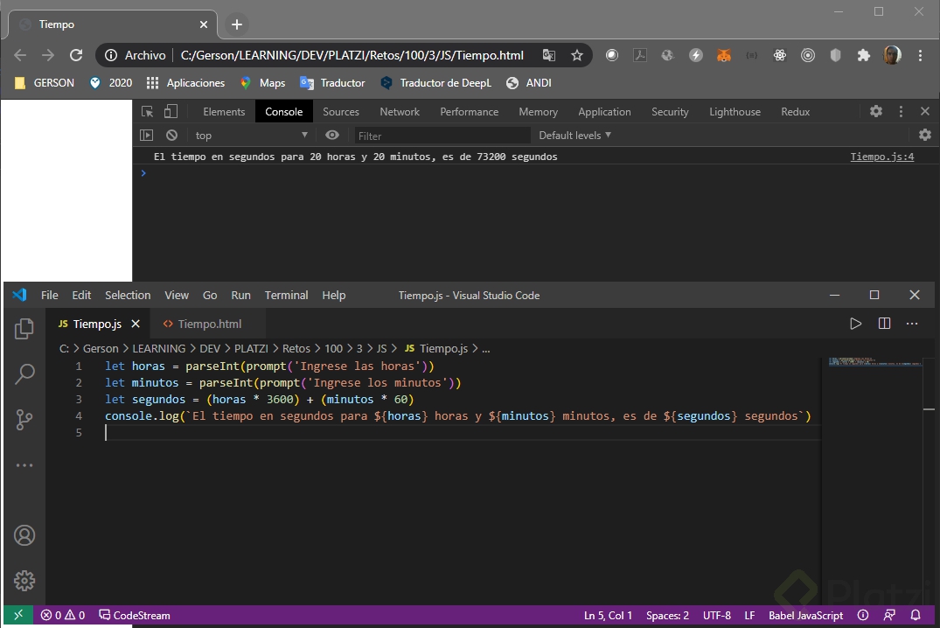Show additional activity bar views
This screenshot has width=940, height=628.
(x=24, y=465)
